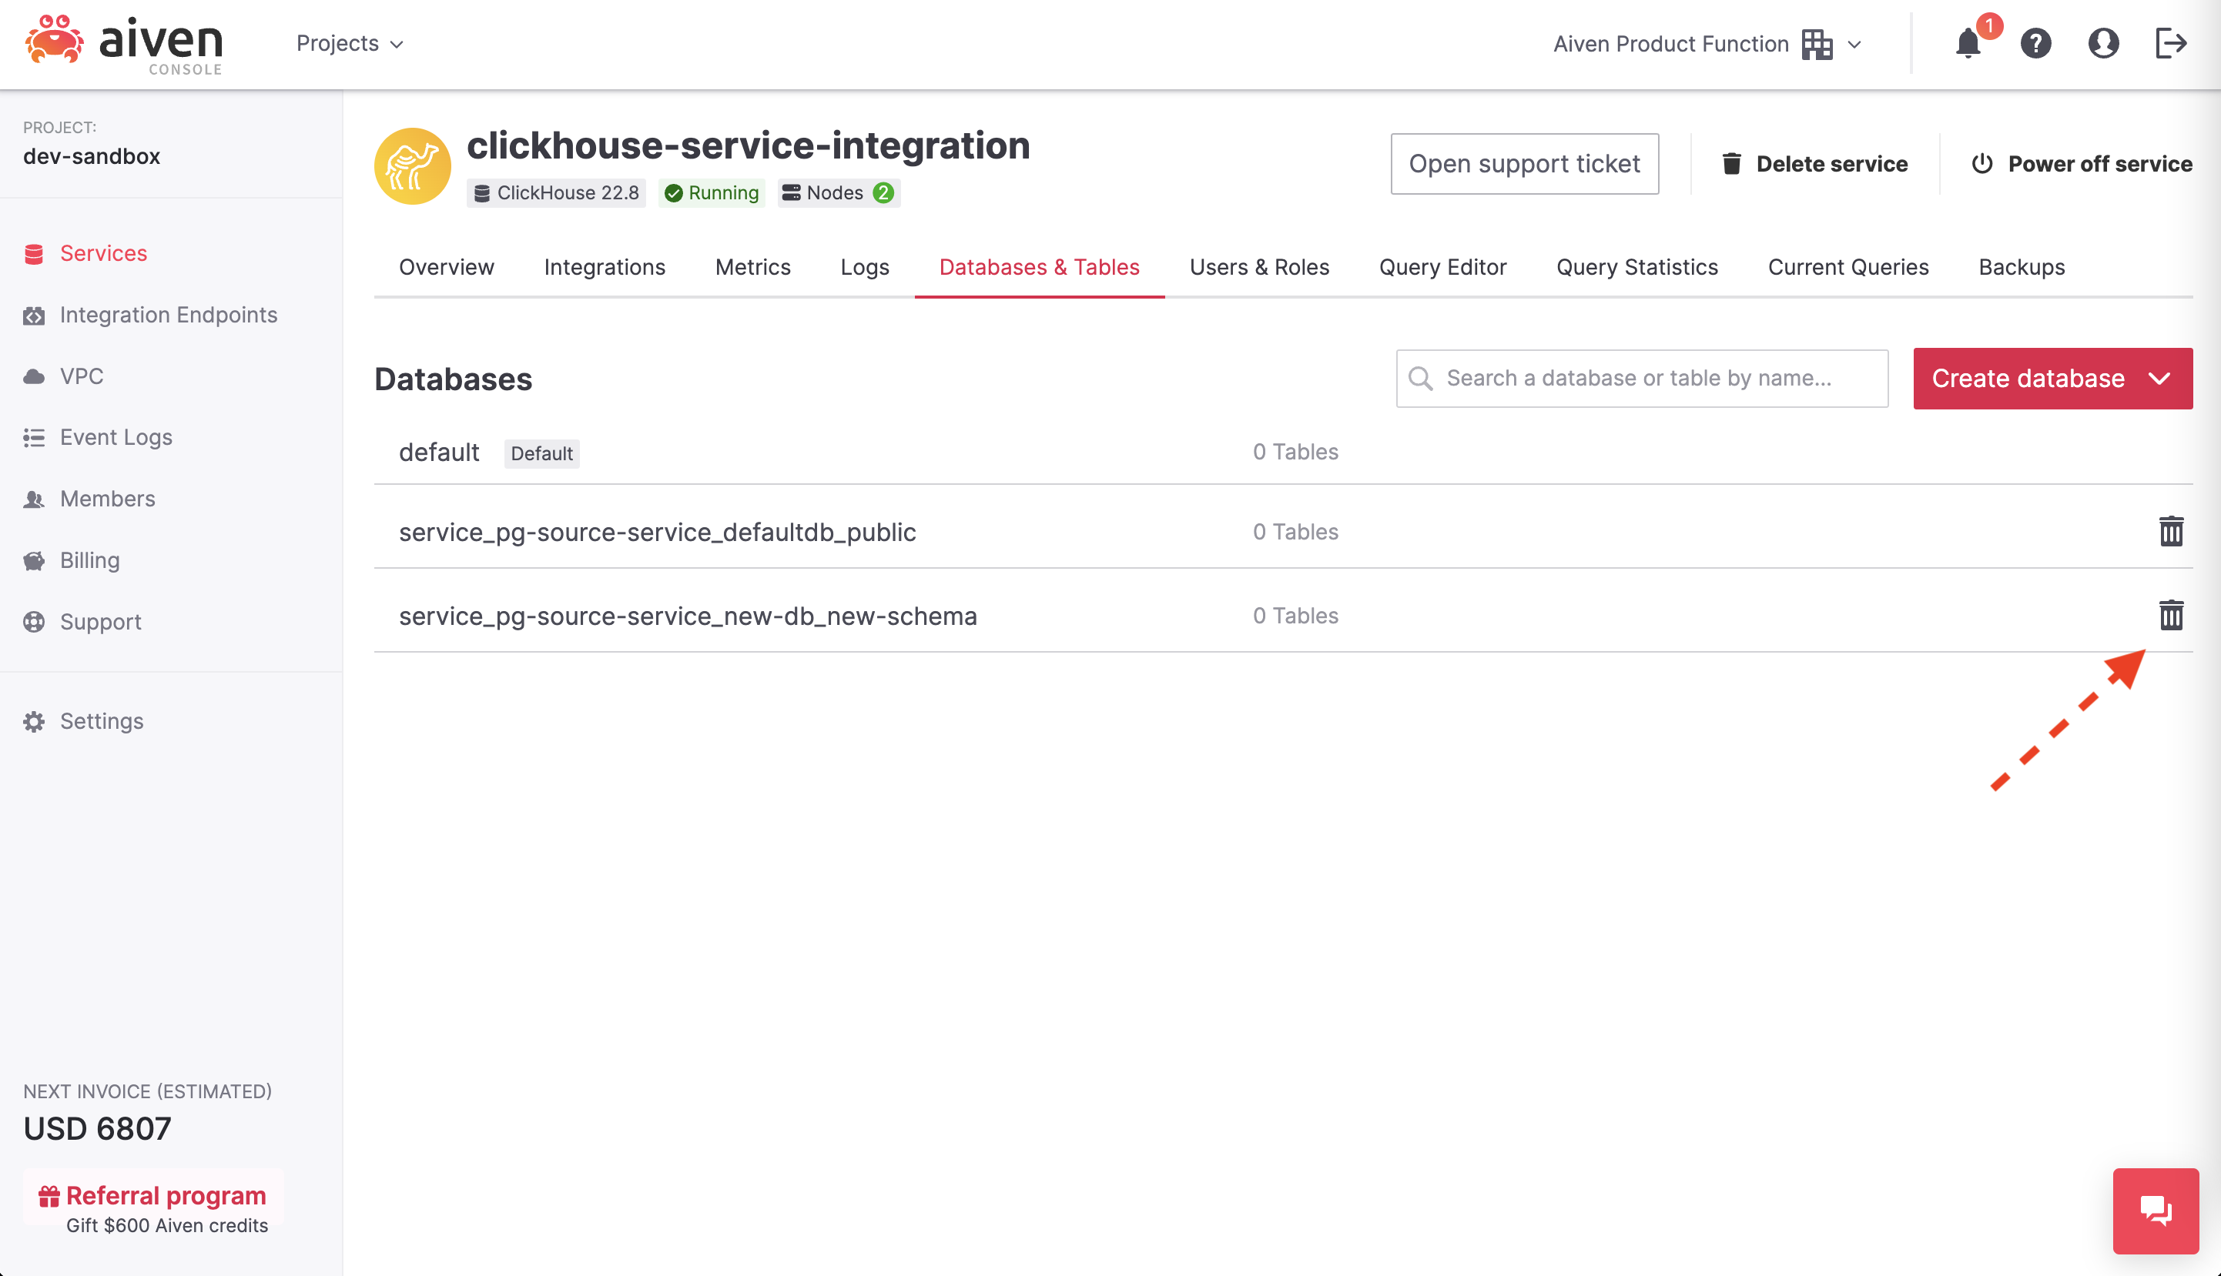Click the Aiven crab logo
Image resolution: width=2221 pixels, height=1276 pixels.
pyautogui.click(x=55, y=39)
